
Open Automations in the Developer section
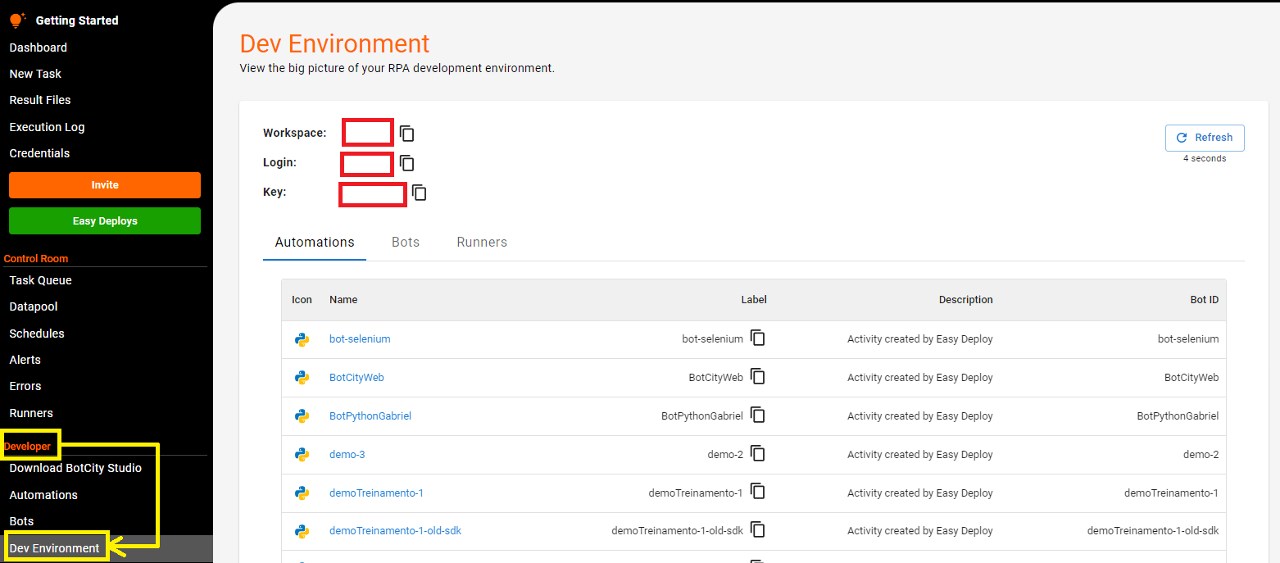[43, 495]
